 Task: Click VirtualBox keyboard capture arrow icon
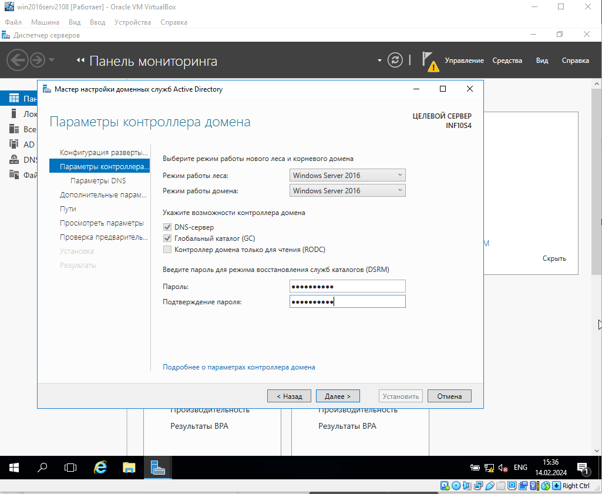tap(557, 486)
